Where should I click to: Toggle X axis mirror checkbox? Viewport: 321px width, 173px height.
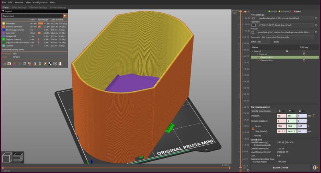click(x=283, y=111)
